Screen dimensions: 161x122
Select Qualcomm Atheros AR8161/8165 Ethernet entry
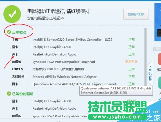75,84
